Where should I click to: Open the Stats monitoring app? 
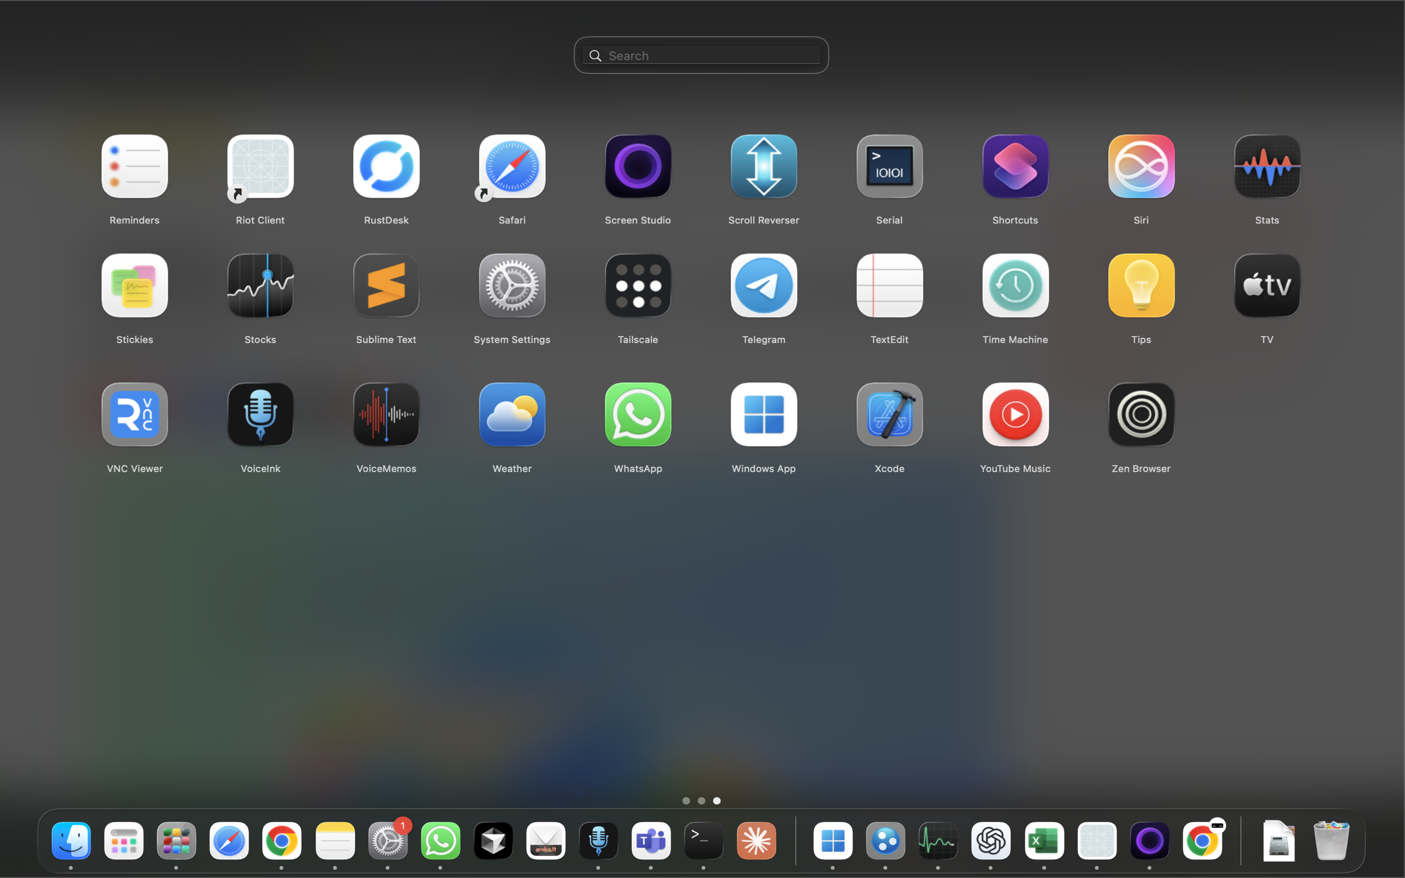pyautogui.click(x=1267, y=167)
